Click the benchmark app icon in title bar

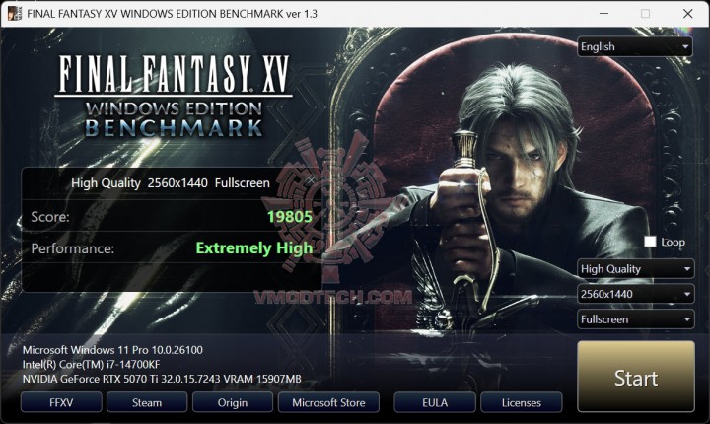click(x=15, y=13)
